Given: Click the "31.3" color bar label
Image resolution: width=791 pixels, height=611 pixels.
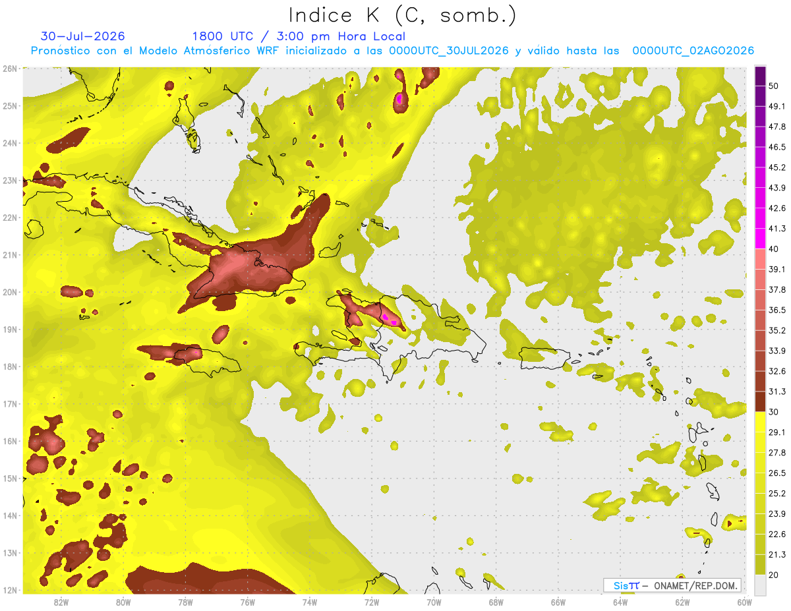Looking at the screenshot, I should click(776, 392).
